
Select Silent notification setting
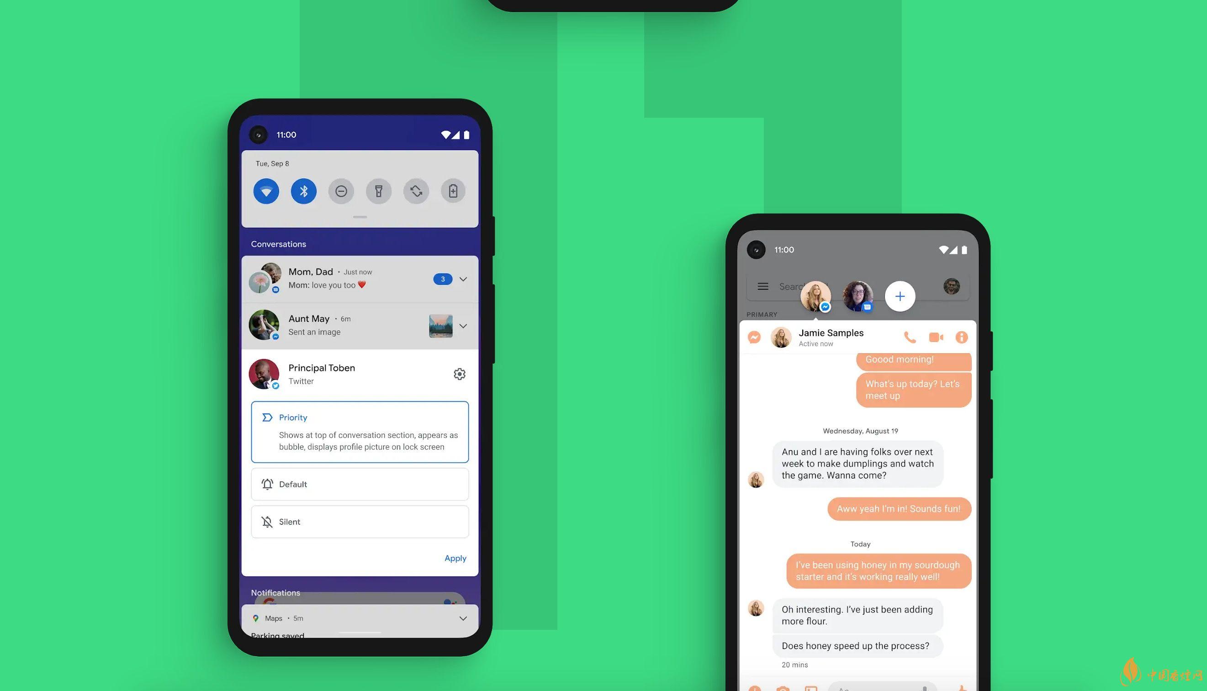(x=360, y=521)
